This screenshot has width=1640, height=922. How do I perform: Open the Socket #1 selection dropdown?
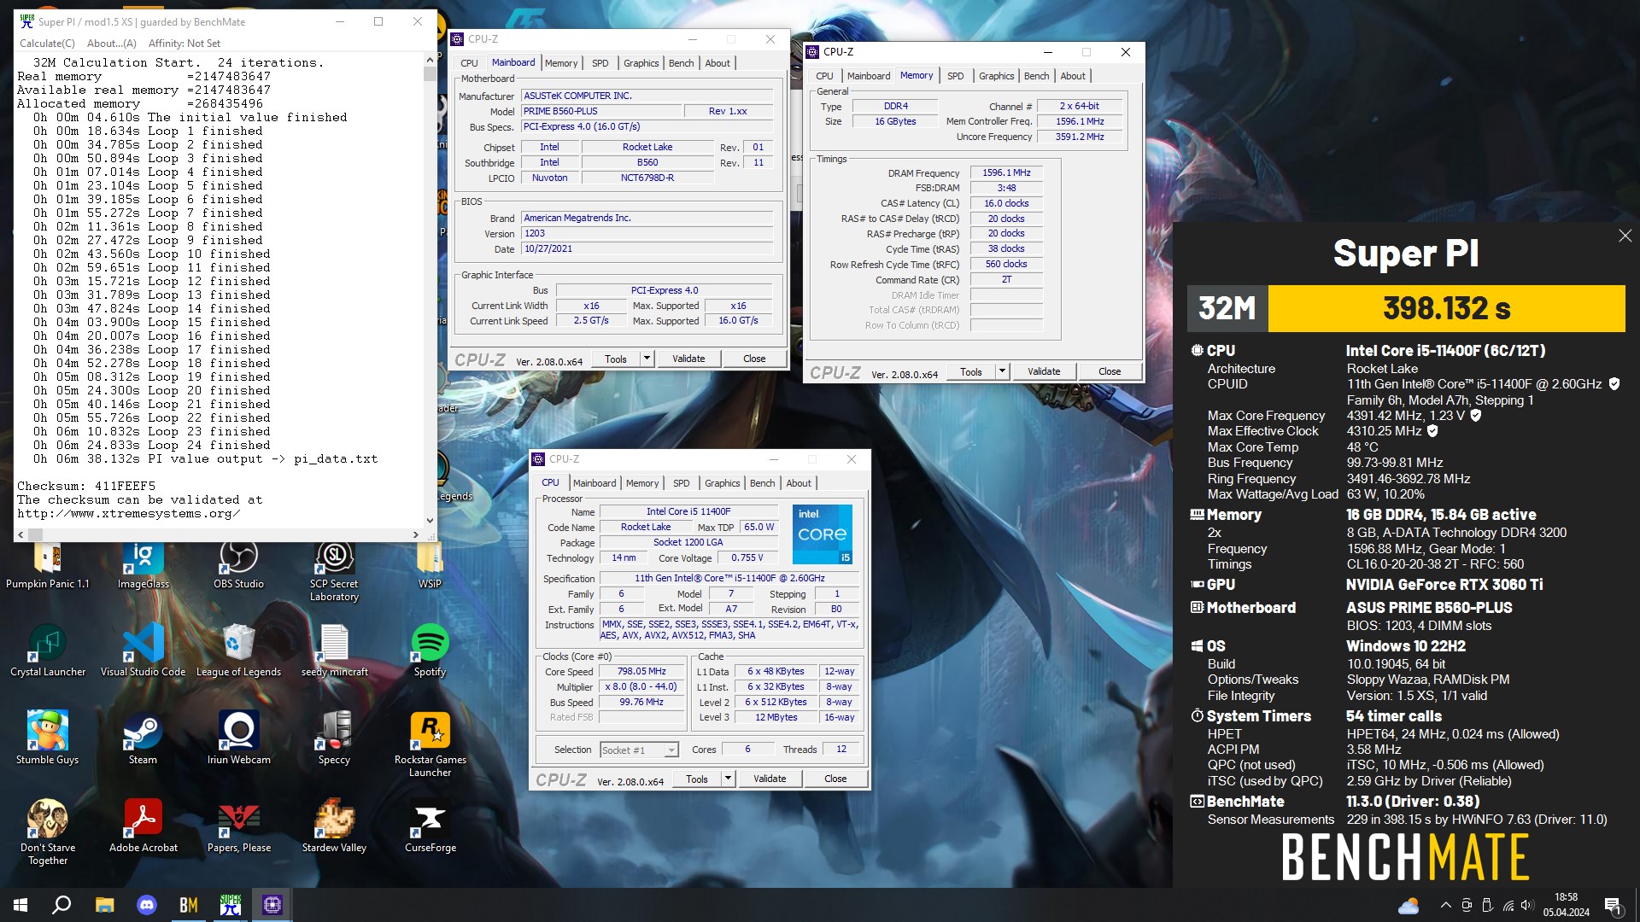[639, 750]
